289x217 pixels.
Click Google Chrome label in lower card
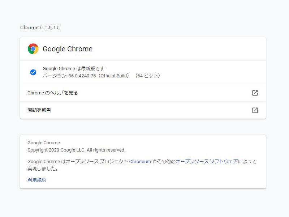point(44,142)
